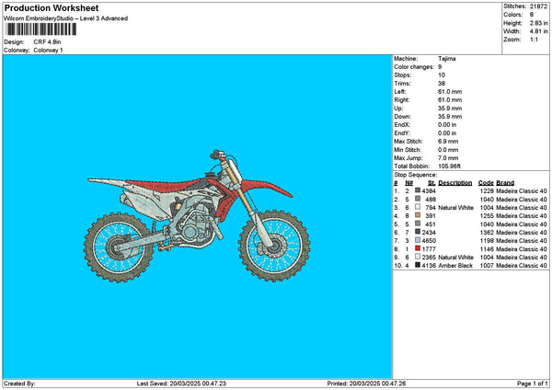The width and height of the screenshot is (552, 390).
Task: Click the "Brand" column header
Action: [505, 183]
